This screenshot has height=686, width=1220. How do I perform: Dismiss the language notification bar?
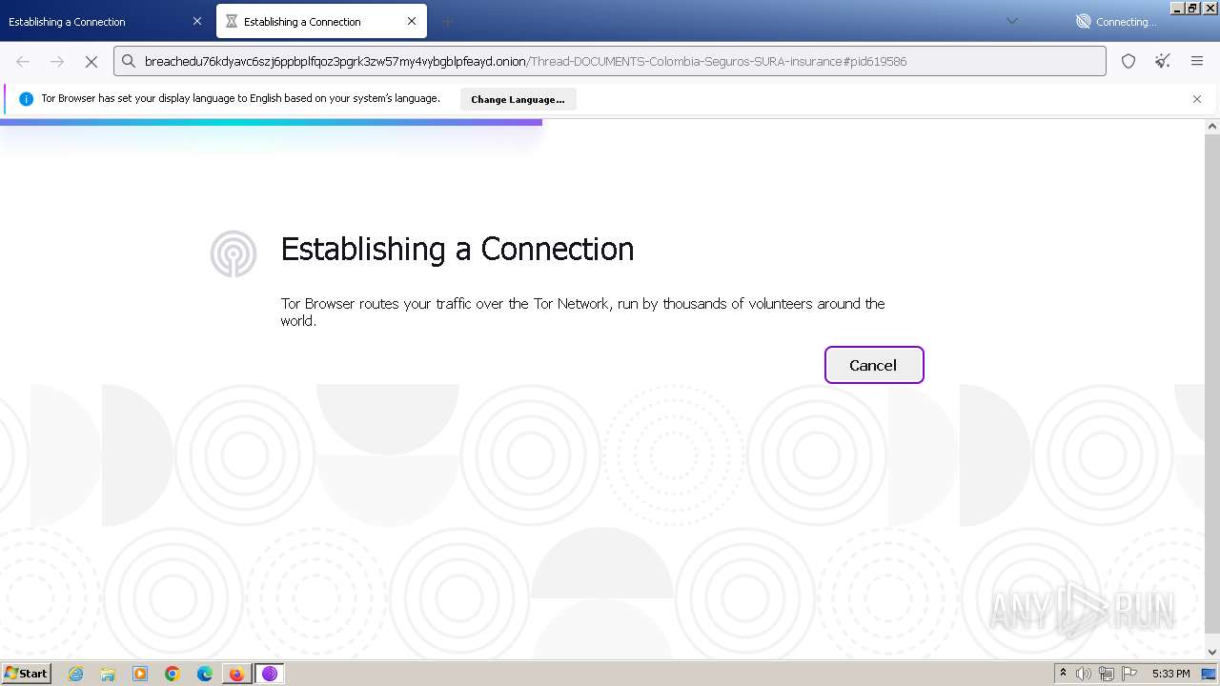1197,99
